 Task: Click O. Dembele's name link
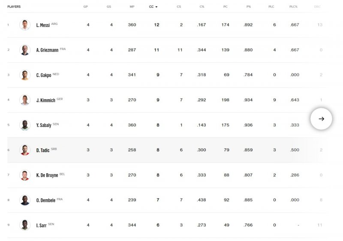46,200
